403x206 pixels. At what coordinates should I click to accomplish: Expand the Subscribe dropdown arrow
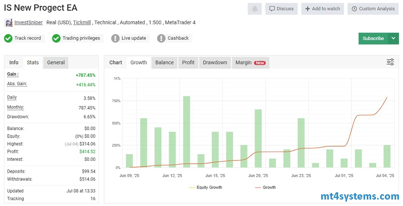click(393, 38)
